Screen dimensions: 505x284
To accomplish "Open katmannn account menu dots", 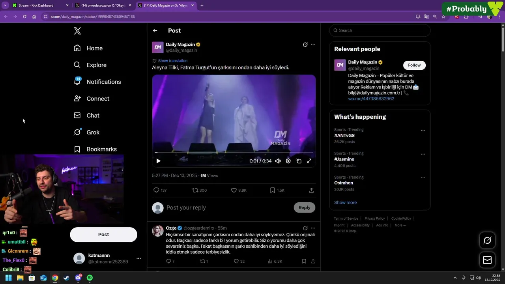I will [138, 258].
